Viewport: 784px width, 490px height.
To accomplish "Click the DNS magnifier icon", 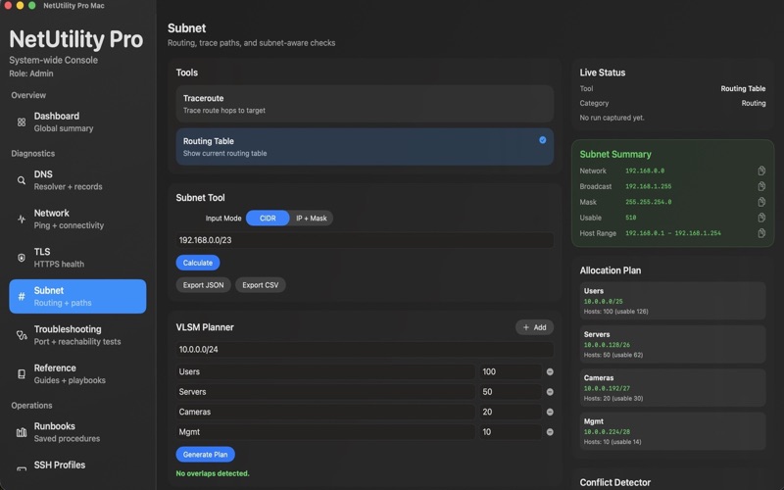I will point(22,180).
